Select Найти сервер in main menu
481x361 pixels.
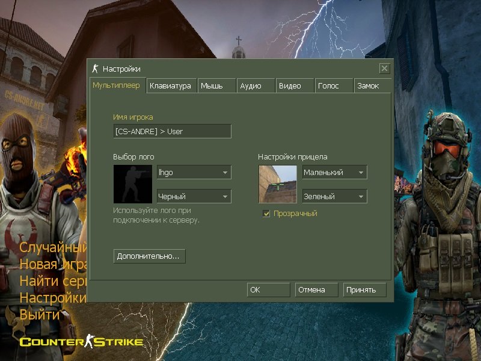[53, 281]
